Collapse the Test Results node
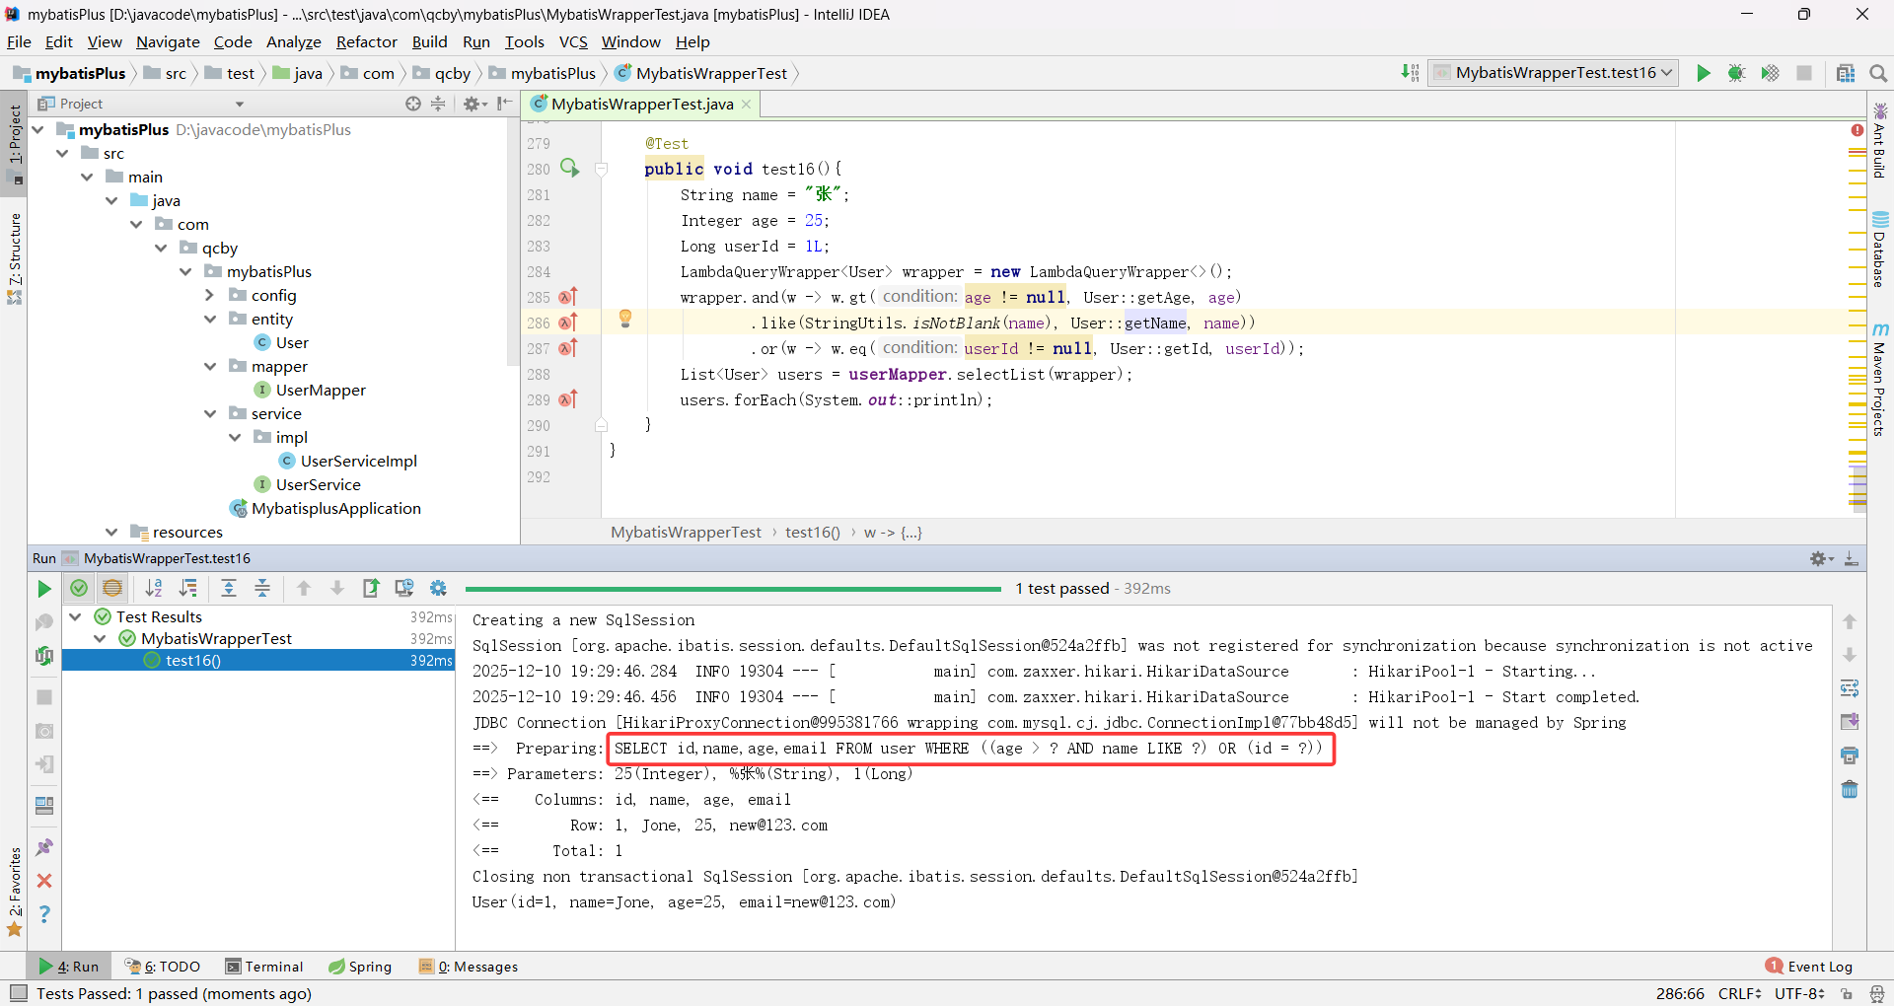The height and width of the screenshot is (1006, 1894). [x=75, y=616]
